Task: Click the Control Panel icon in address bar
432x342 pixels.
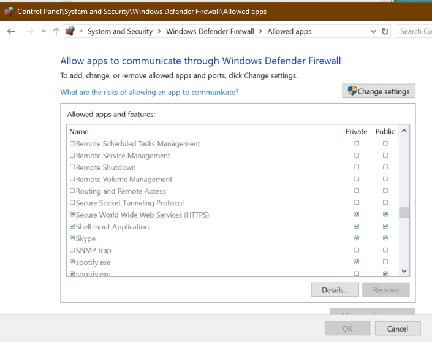Action: click(x=70, y=31)
